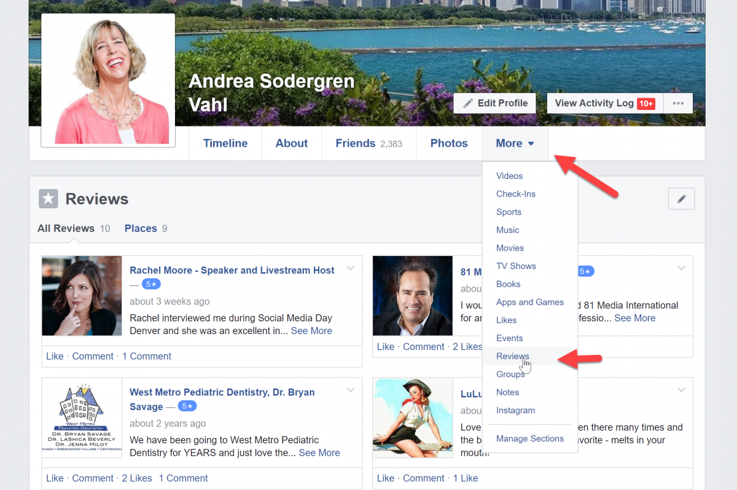The height and width of the screenshot is (490, 737).
Task: Expand the More navigation dropdown
Action: pyautogui.click(x=515, y=143)
